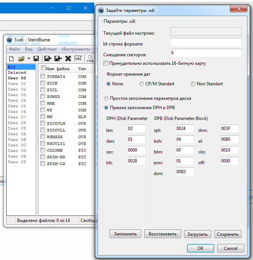
Task: Select the CP/M Standart date format
Action: 142,84
